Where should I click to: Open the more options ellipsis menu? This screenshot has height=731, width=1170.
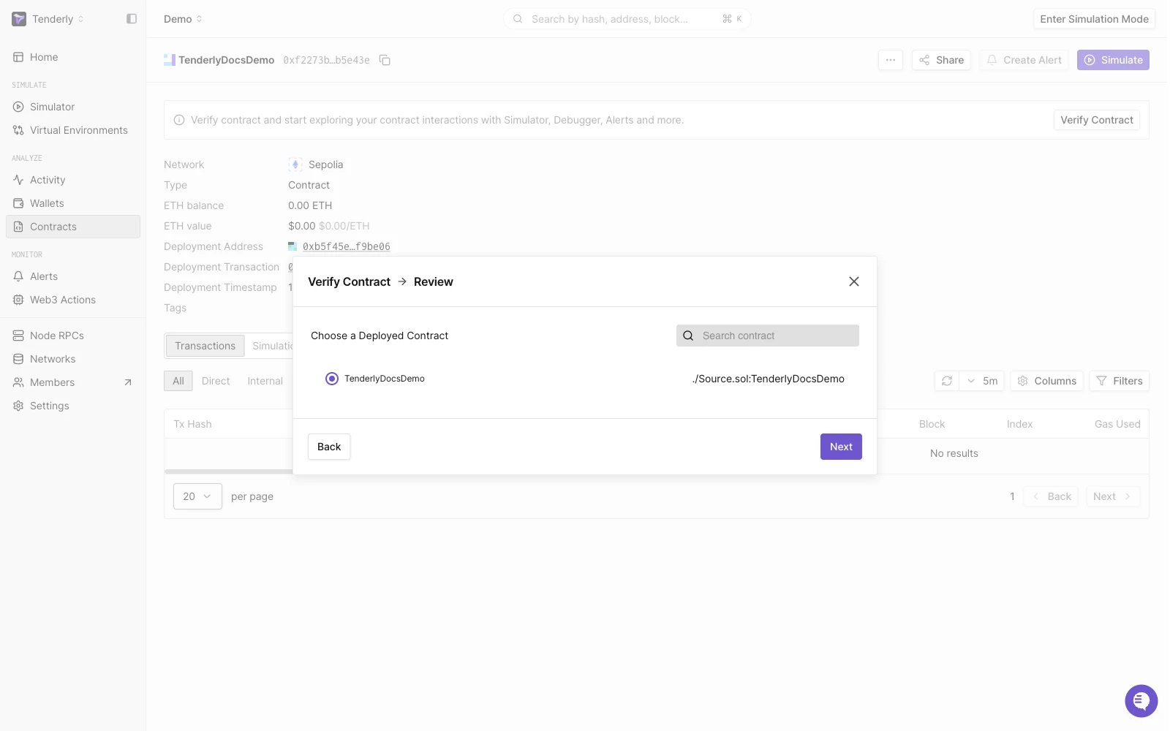pyautogui.click(x=890, y=60)
